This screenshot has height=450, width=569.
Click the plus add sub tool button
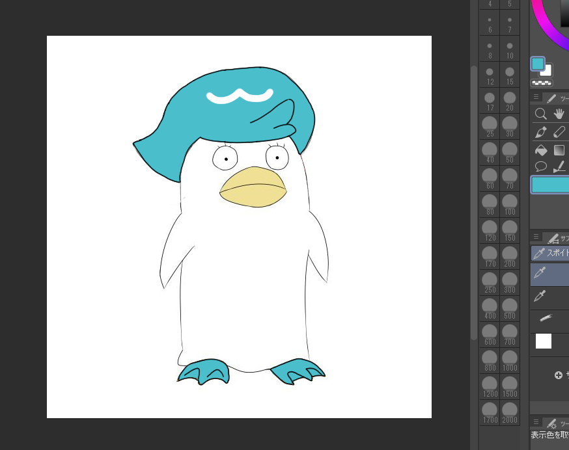pyautogui.click(x=559, y=375)
